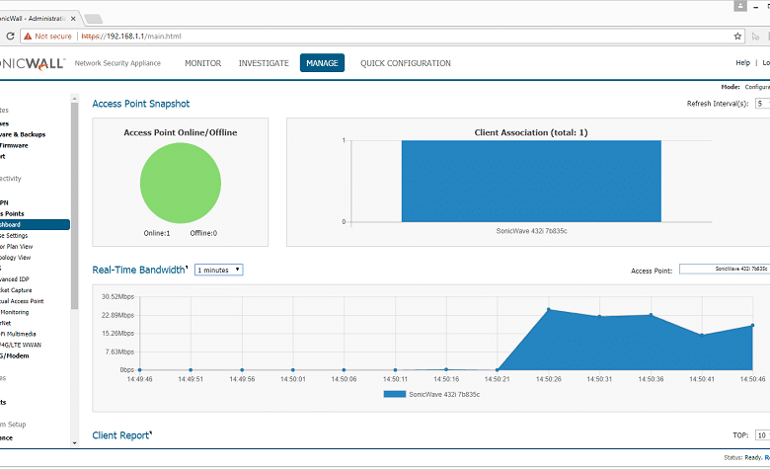Open the Refresh Interval dropdown
Image resolution: width=770 pixels, height=470 pixels.
[762, 103]
